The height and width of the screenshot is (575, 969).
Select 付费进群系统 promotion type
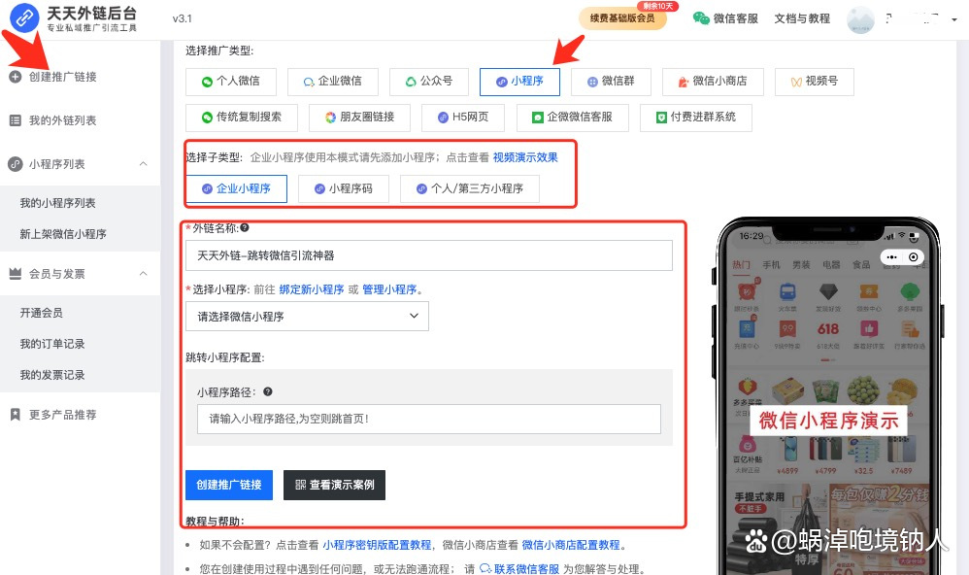click(x=696, y=118)
